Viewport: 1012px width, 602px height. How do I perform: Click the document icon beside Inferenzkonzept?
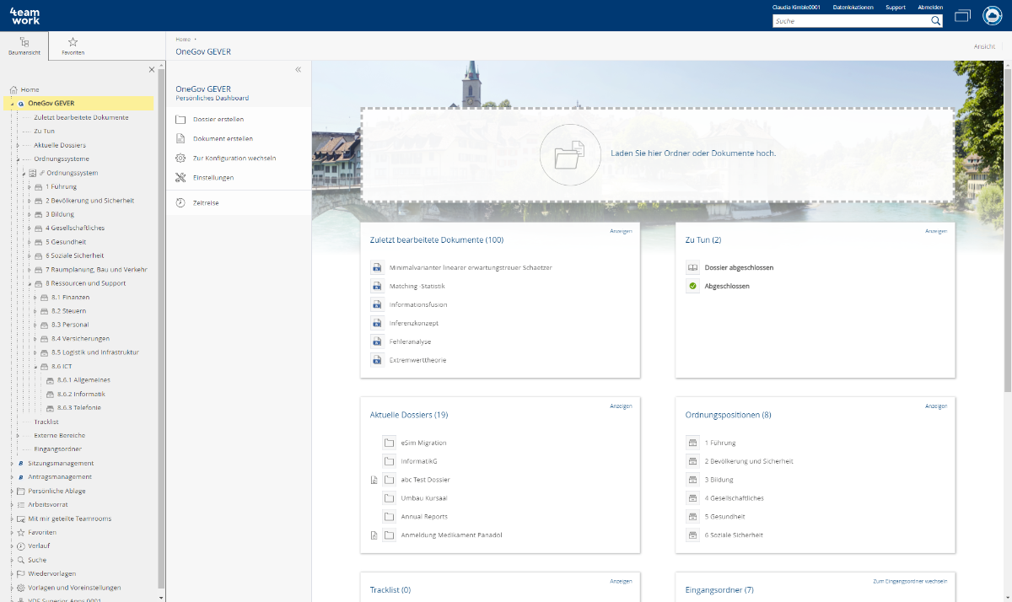[x=377, y=323]
